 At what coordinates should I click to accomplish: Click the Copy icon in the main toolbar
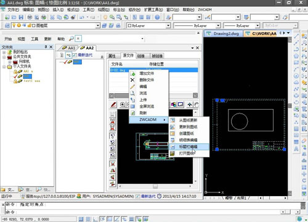click(x=59, y=17)
